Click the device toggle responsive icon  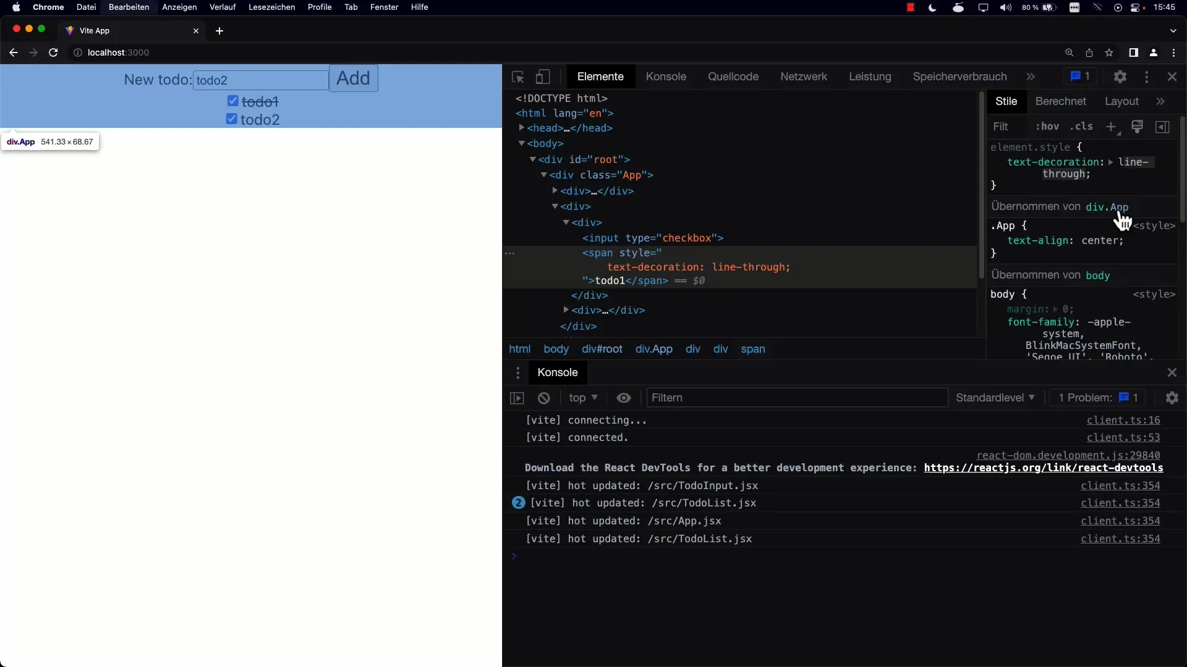pos(543,77)
